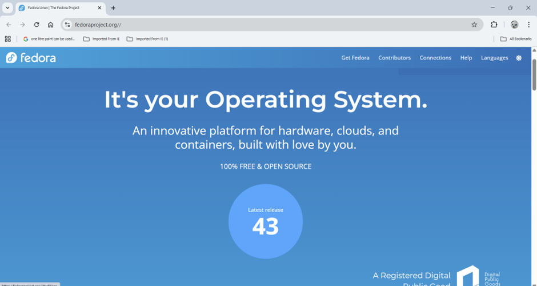Expand the tab search dropdown arrow

[x=7, y=8]
